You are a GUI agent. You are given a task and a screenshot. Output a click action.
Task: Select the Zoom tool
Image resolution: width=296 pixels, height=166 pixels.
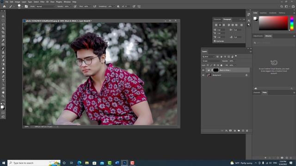pyautogui.click(x=3, y=96)
